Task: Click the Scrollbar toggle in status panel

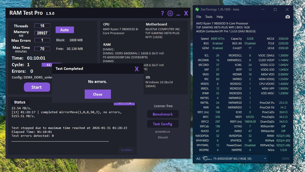Action: pyautogui.click(x=126, y=150)
